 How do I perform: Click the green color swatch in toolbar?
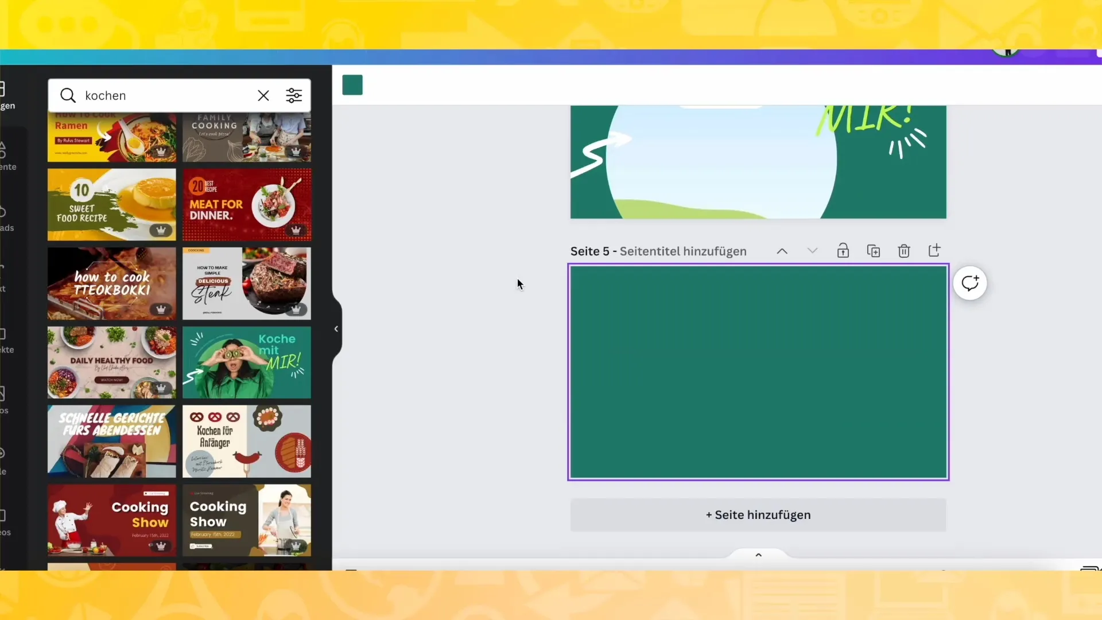tap(352, 84)
